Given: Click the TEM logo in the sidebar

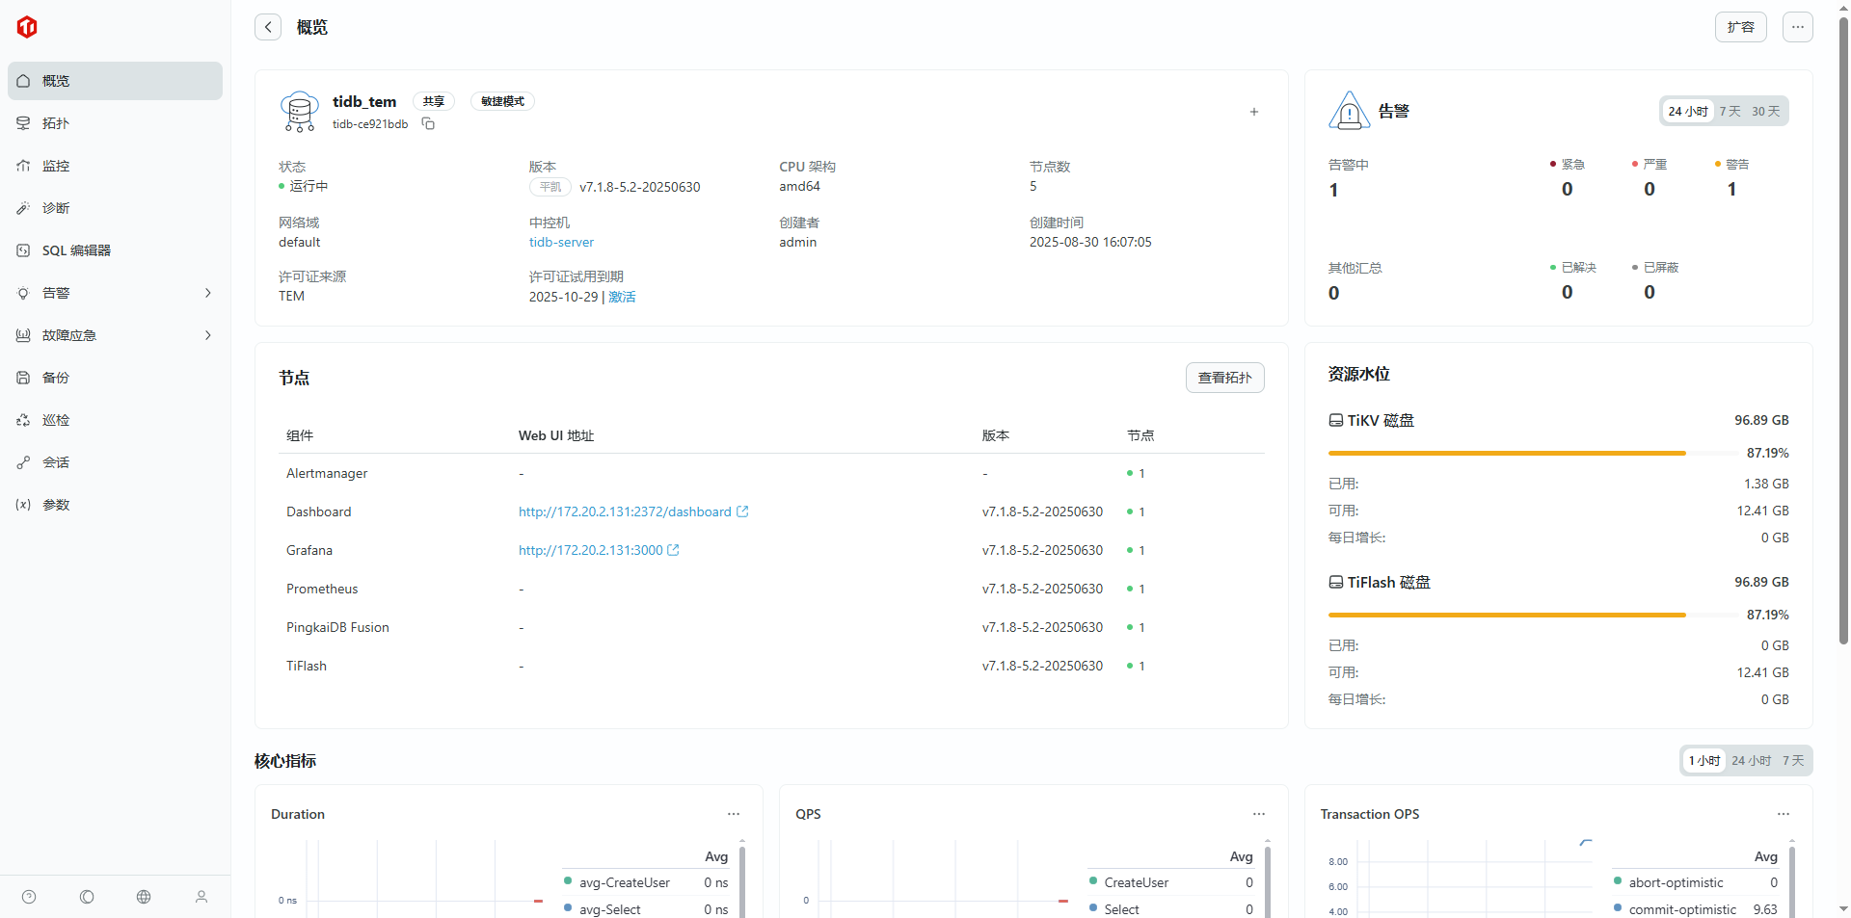Looking at the screenshot, I should click(27, 27).
